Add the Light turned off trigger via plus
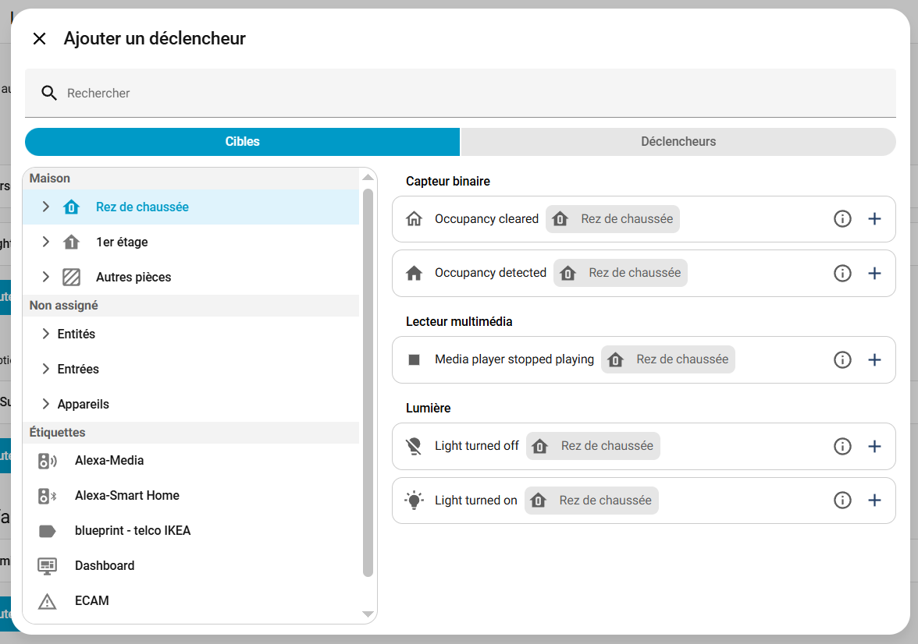918x644 pixels. (x=874, y=446)
